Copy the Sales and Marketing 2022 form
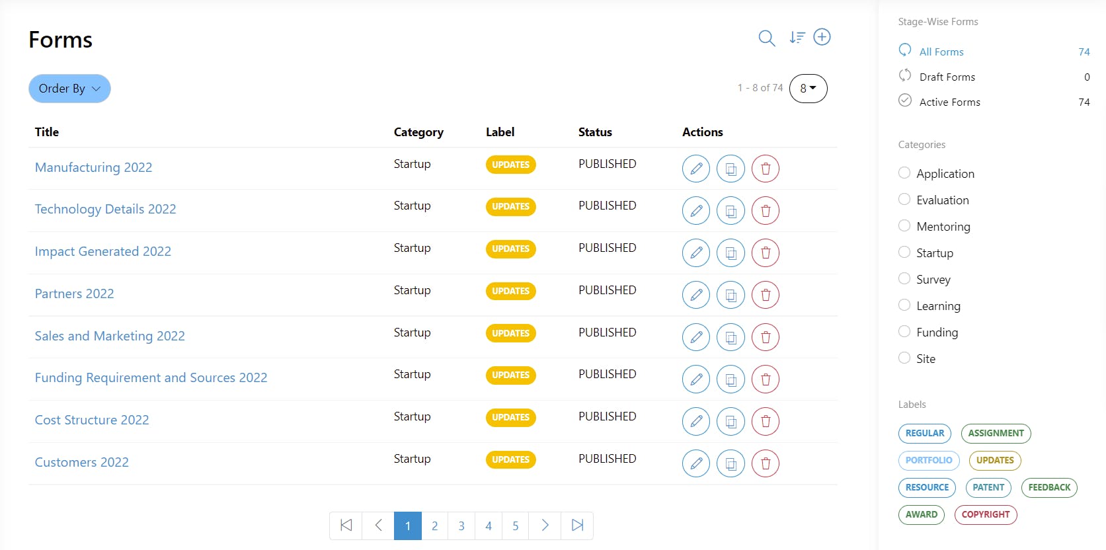The image size is (1106, 550). [x=731, y=337]
